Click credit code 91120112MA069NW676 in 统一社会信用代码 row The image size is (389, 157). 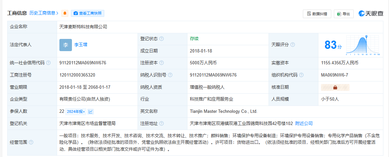point(83,63)
